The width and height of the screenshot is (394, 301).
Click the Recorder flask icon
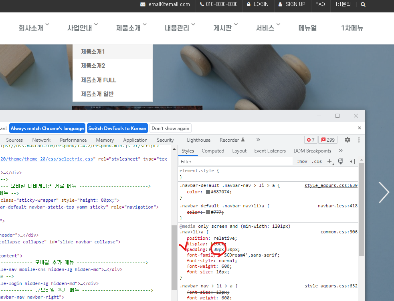[x=243, y=140]
